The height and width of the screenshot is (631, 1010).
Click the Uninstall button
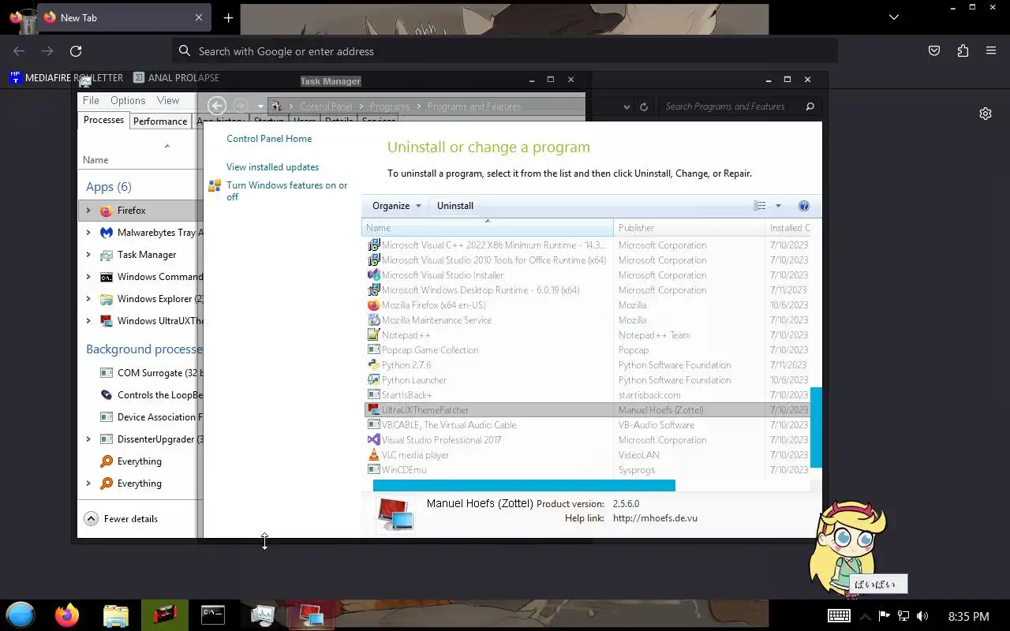[455, 206]
